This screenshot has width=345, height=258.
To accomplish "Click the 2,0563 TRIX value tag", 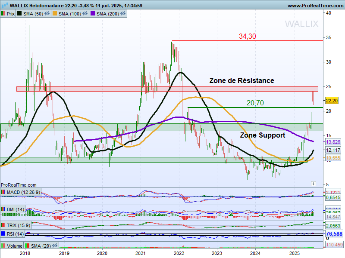I will (x=333, y=226).
